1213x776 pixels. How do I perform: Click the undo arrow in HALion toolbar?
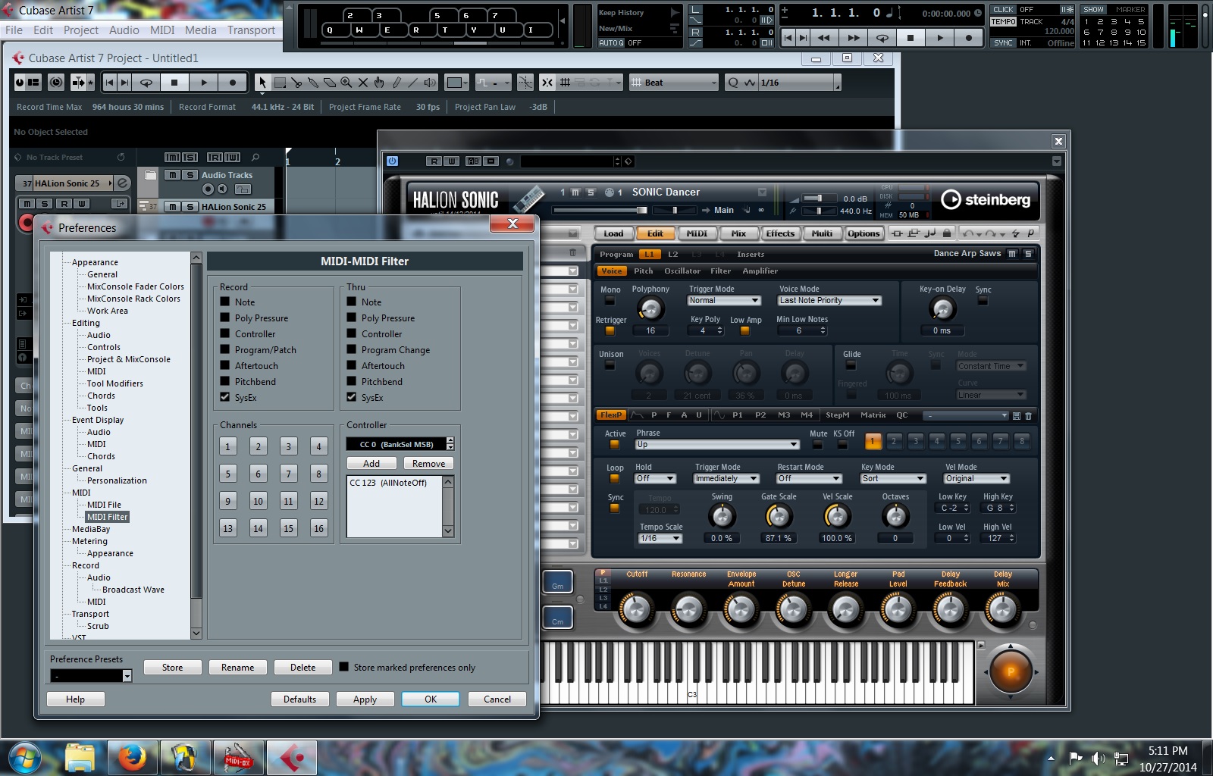pyautogui.click(x=967, y=233)
